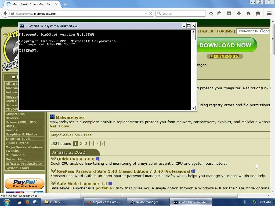The image size is (275, 206).
Task: Open MajorGeeks Windows Tweaks category
Action: tap(24, 149)
